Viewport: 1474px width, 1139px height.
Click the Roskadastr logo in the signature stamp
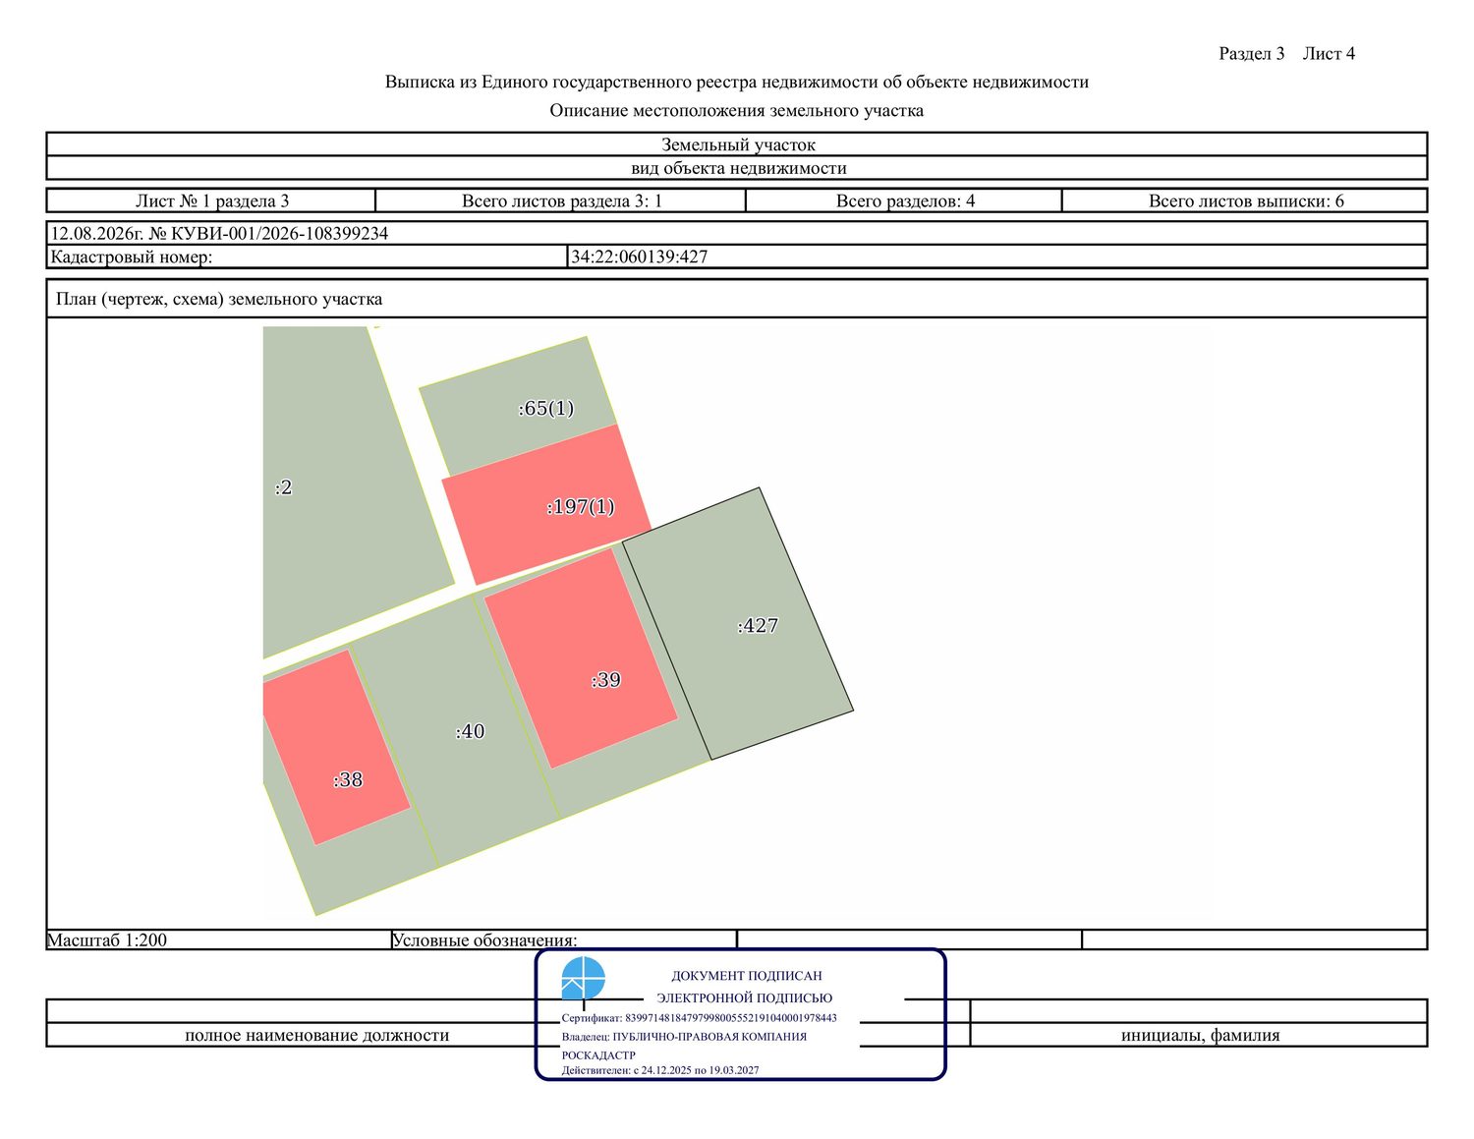[584, 979]
